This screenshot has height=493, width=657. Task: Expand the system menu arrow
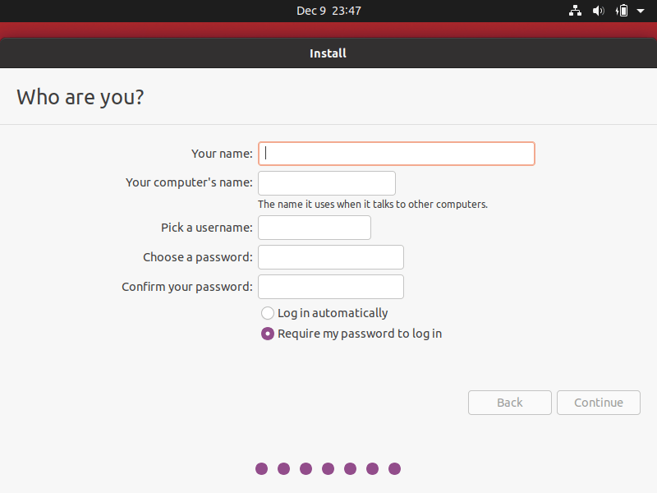641,11
